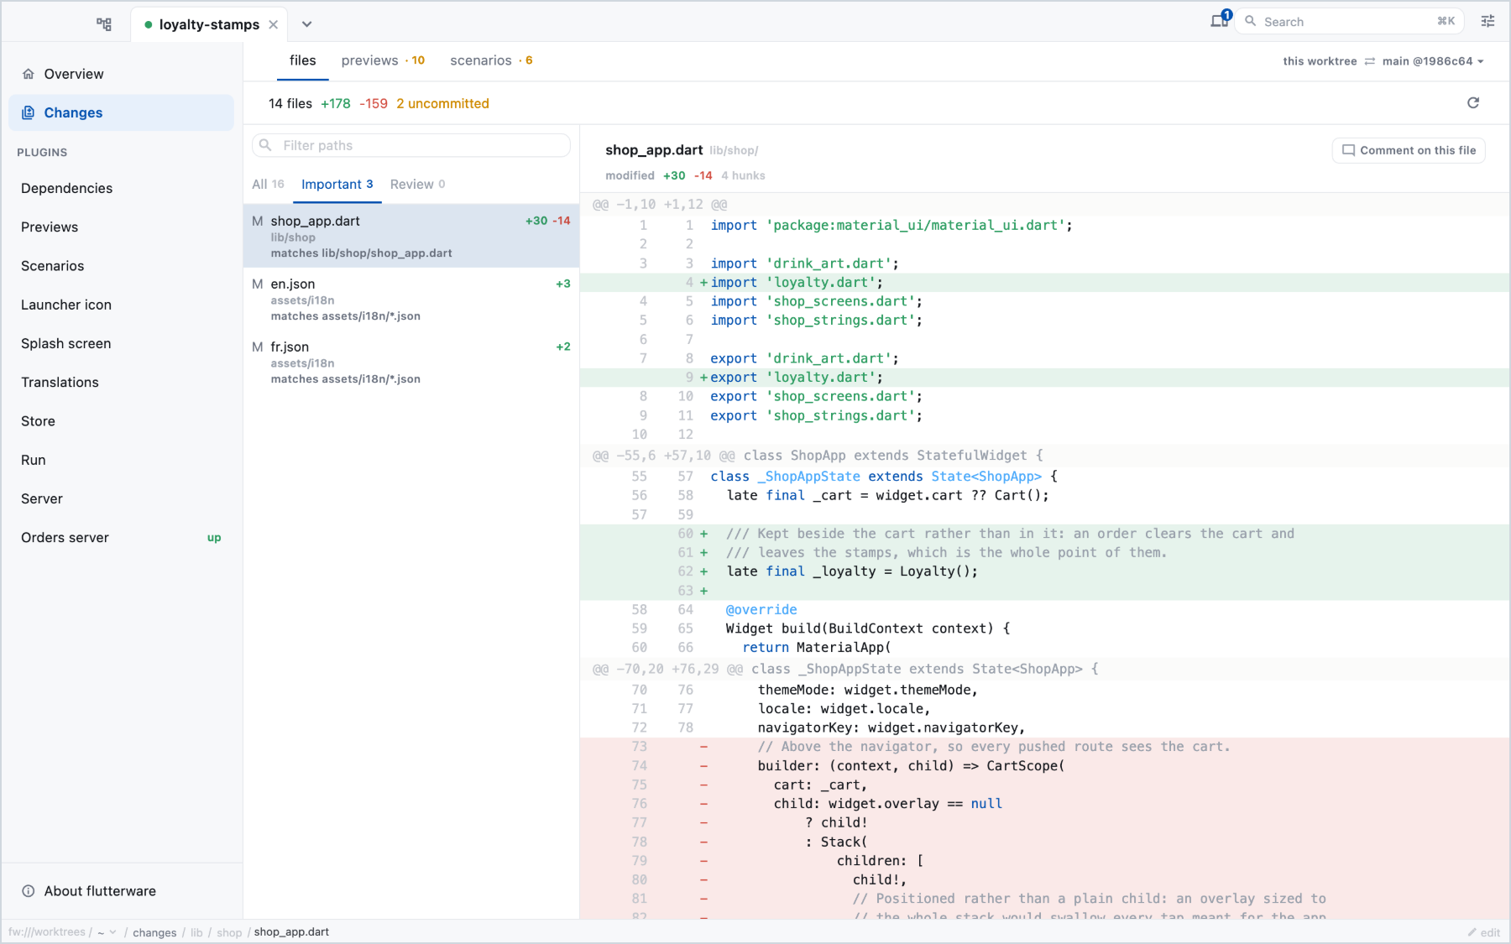Open the Run plugin
This screenshot has height=944, width=1511.
coord(122,460)
